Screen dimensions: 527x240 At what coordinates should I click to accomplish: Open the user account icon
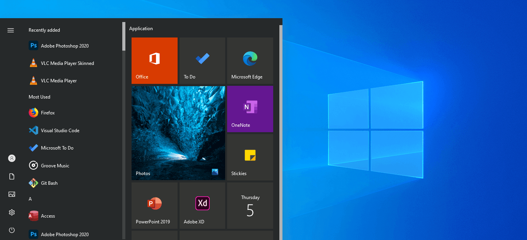click(x=12, y=158)
